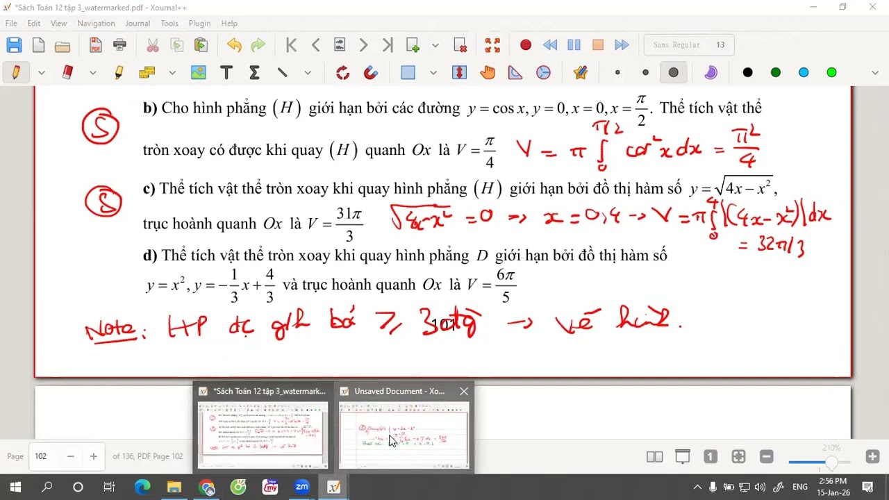Choose the draw line tool

click(x=282, y=72)
